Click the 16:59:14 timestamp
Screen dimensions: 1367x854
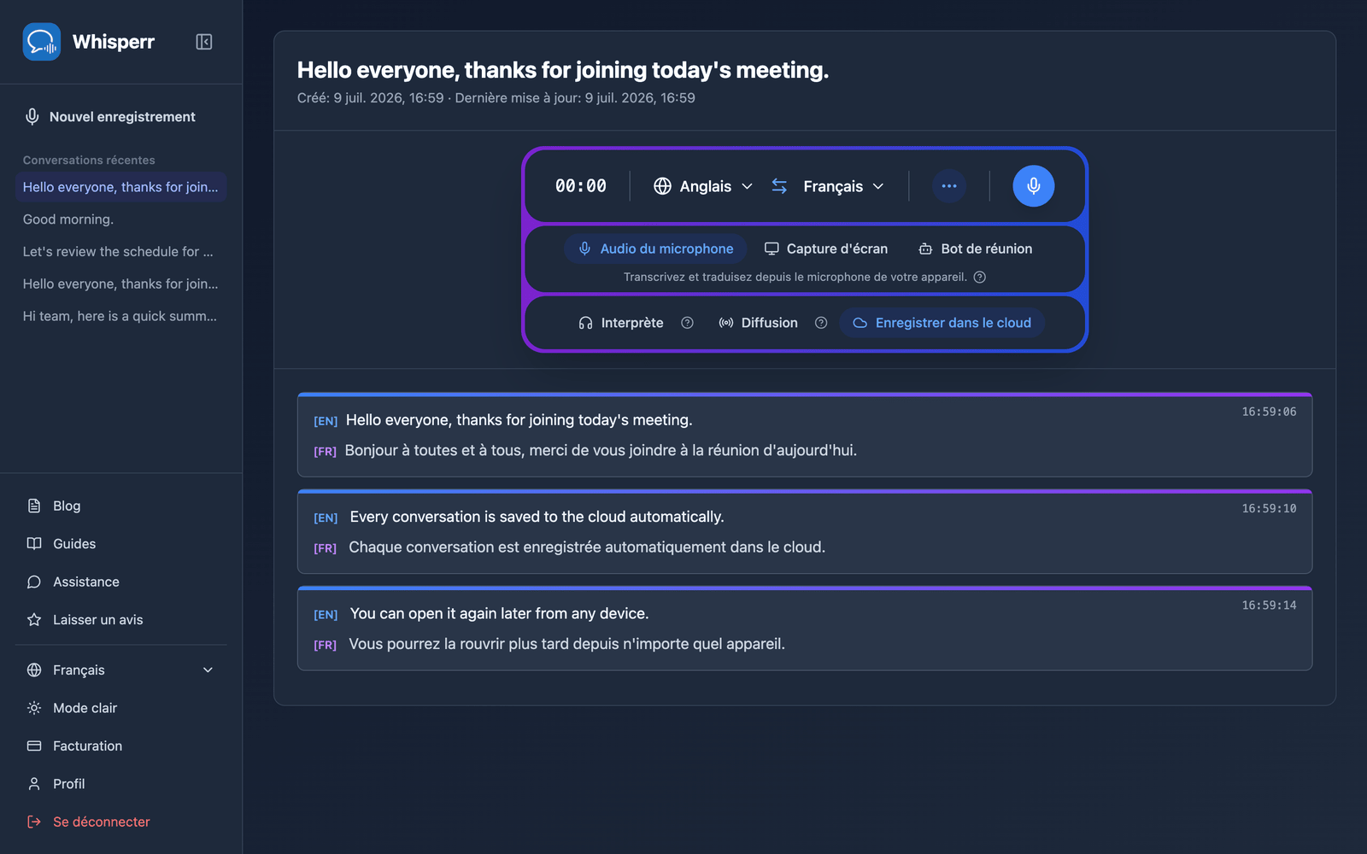(1269, 605)
